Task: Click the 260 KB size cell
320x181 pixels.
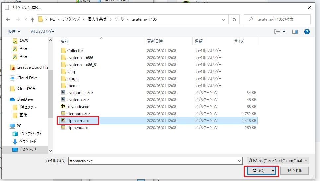Action: coord(250,128)
